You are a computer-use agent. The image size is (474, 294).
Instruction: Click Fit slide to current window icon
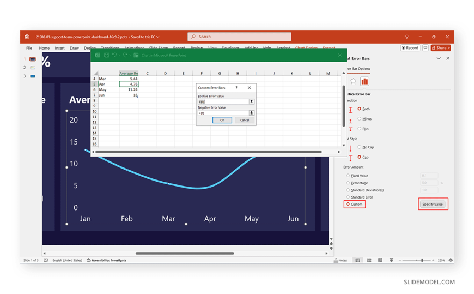click(451, 260)
